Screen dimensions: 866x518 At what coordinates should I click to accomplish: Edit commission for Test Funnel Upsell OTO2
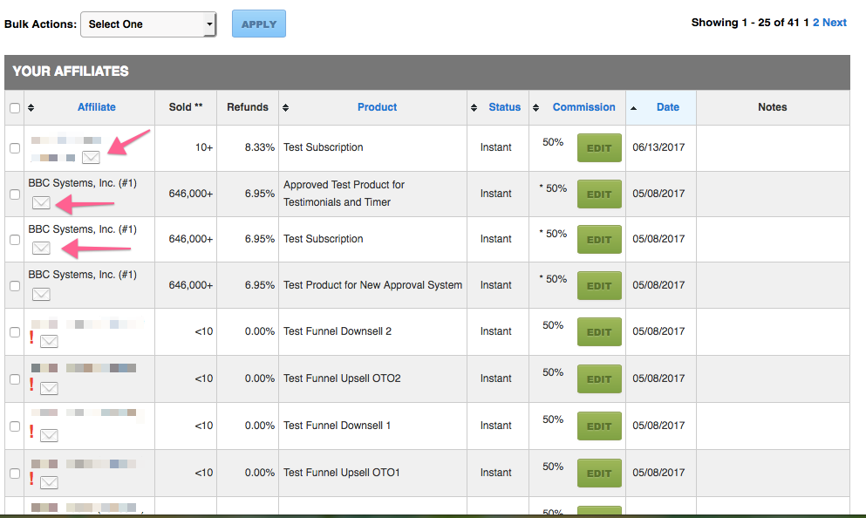tap(599, 379)
